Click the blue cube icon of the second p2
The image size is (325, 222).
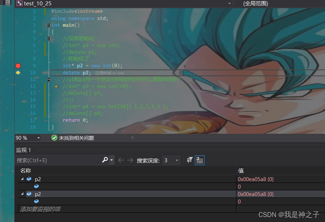point(29,194)
